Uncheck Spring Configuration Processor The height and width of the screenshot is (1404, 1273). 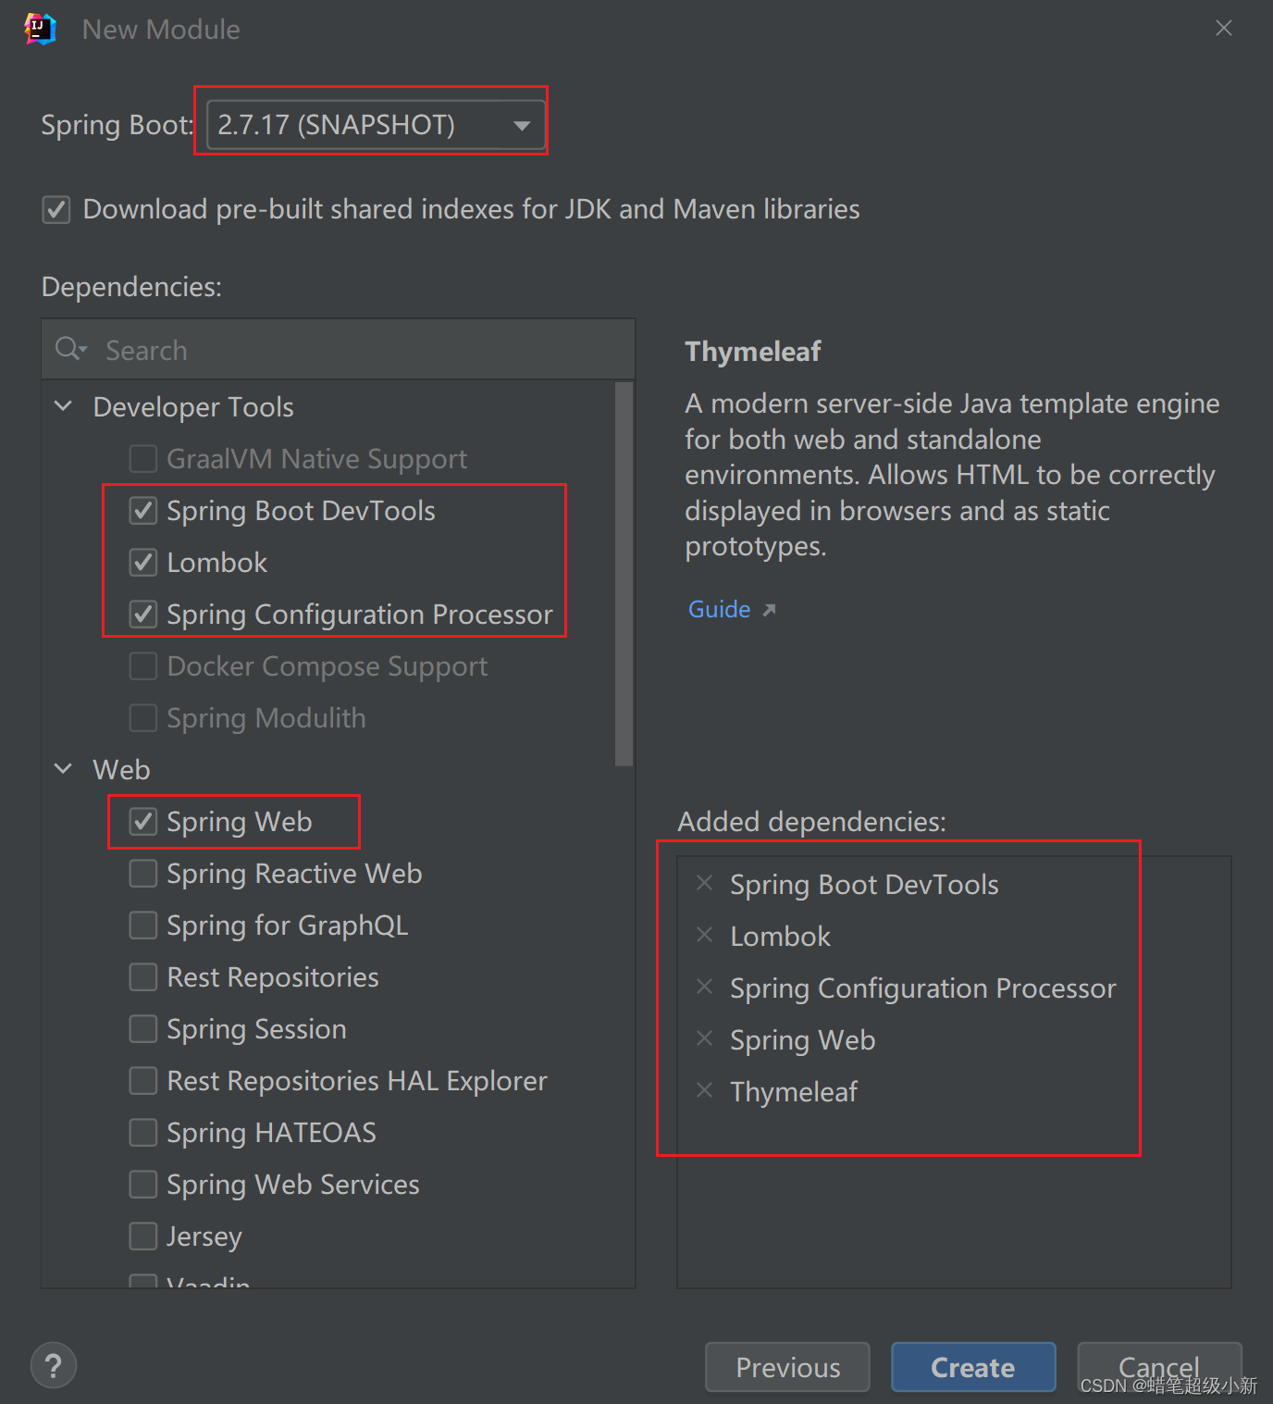143,614
